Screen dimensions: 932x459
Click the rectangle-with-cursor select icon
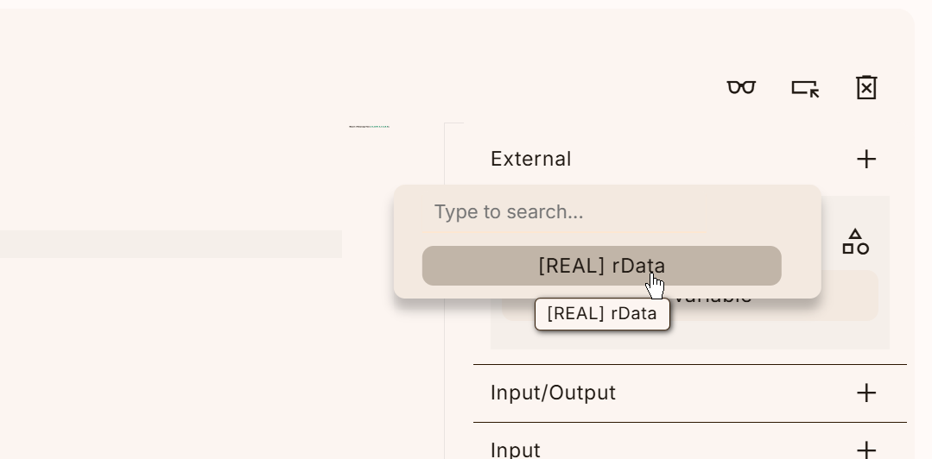(x=805, y=89)
